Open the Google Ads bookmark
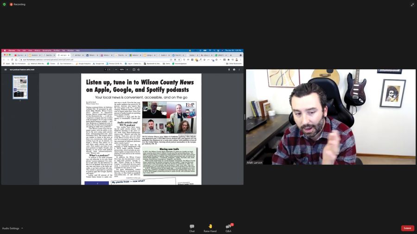The width and height of the screenshot is (417, 234). tap(98, 64)
